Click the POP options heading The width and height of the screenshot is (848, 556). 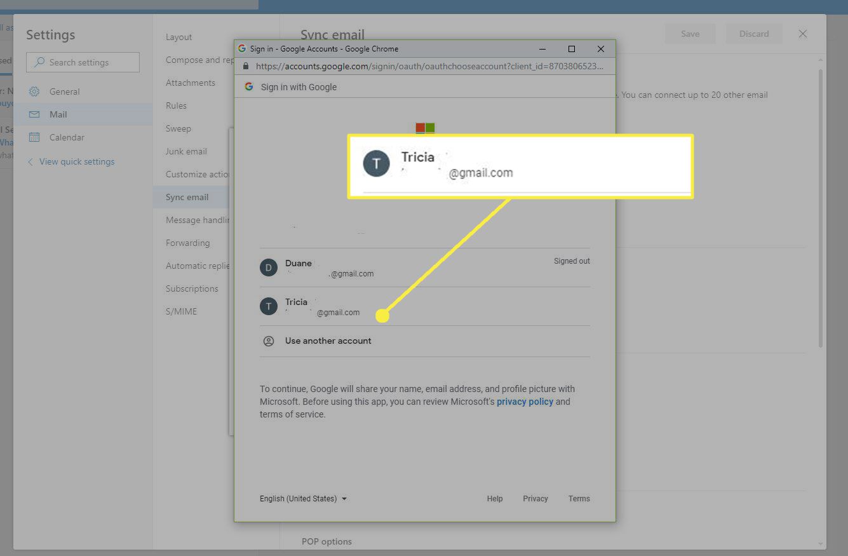[326, 541]
